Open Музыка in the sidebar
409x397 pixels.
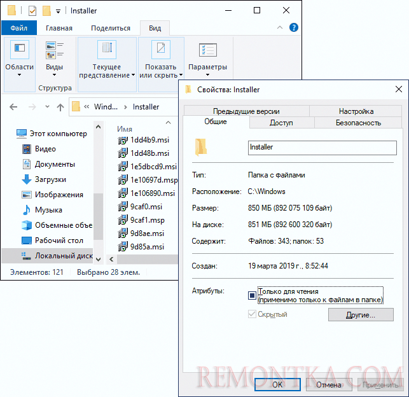(42, 210)
